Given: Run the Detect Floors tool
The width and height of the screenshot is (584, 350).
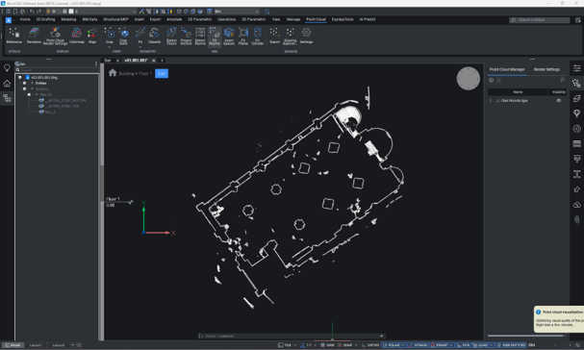Looking at the screenshot, I should pos(171,37).
